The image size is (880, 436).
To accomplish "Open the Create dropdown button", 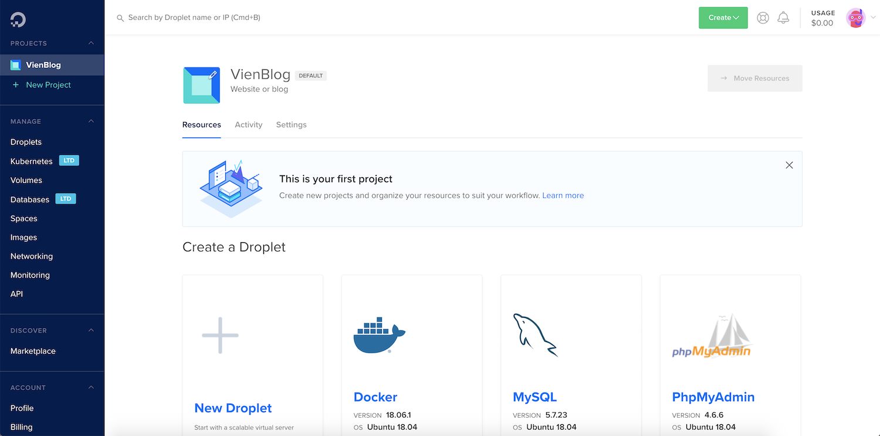I will (x=723, y=18).
